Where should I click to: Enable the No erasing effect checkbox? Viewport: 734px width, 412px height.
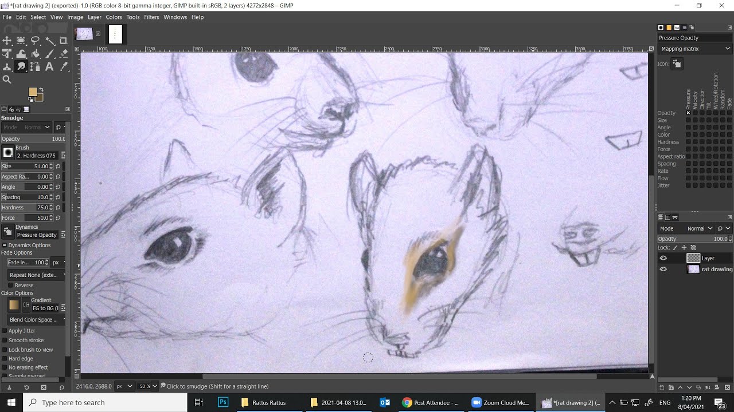point(5,367)
